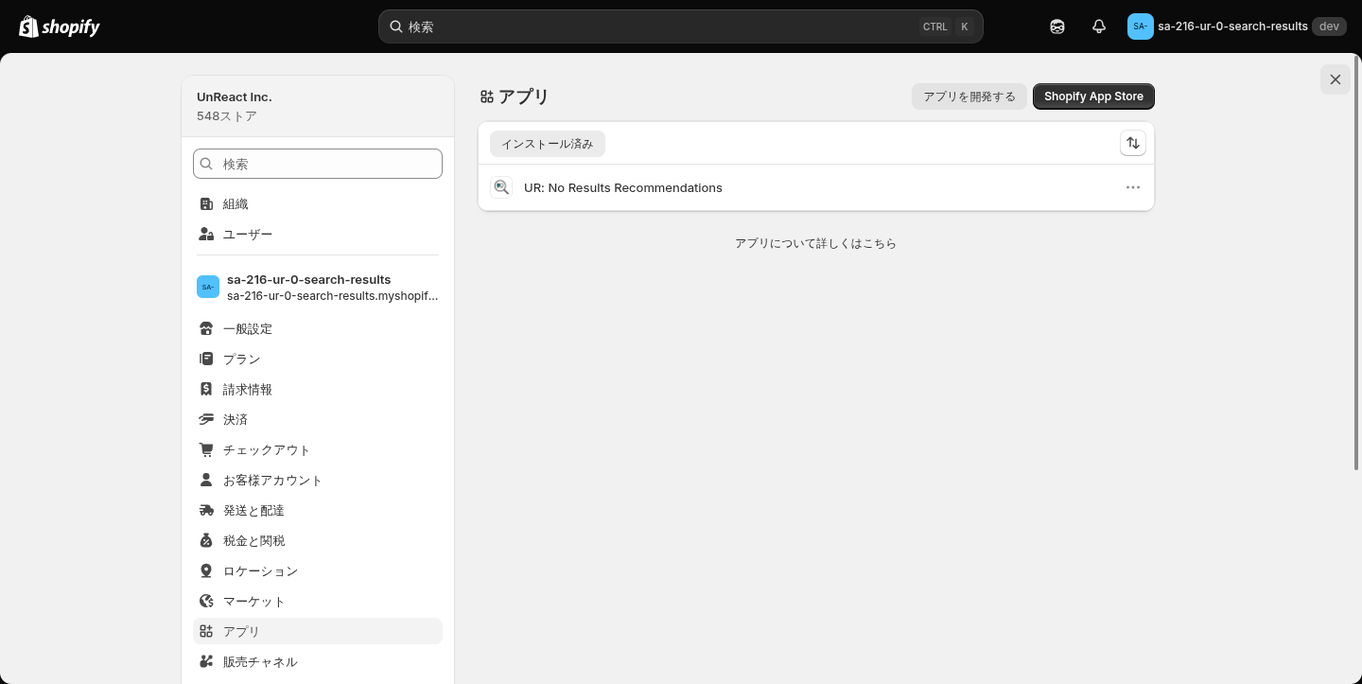Click the apps grid icon beside アプリ heading
This screenshot has width=1362, height=684.
coord(487,96)
